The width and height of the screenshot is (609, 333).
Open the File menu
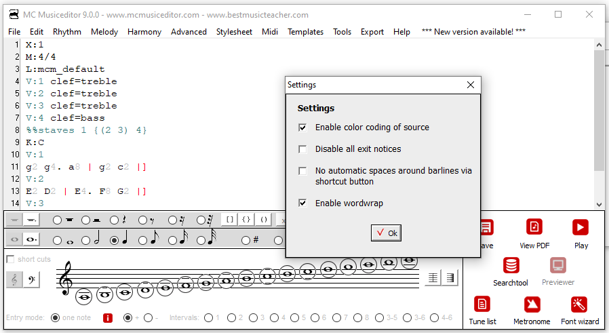click(14, 32)
